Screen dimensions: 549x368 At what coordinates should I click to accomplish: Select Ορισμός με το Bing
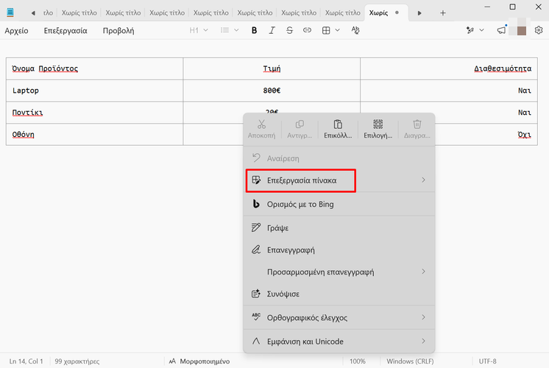(x=300, y=204)
